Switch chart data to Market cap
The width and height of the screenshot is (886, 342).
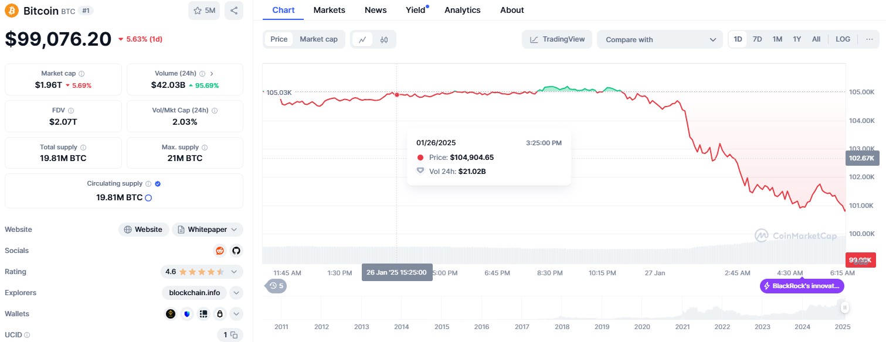click(318, 39)
